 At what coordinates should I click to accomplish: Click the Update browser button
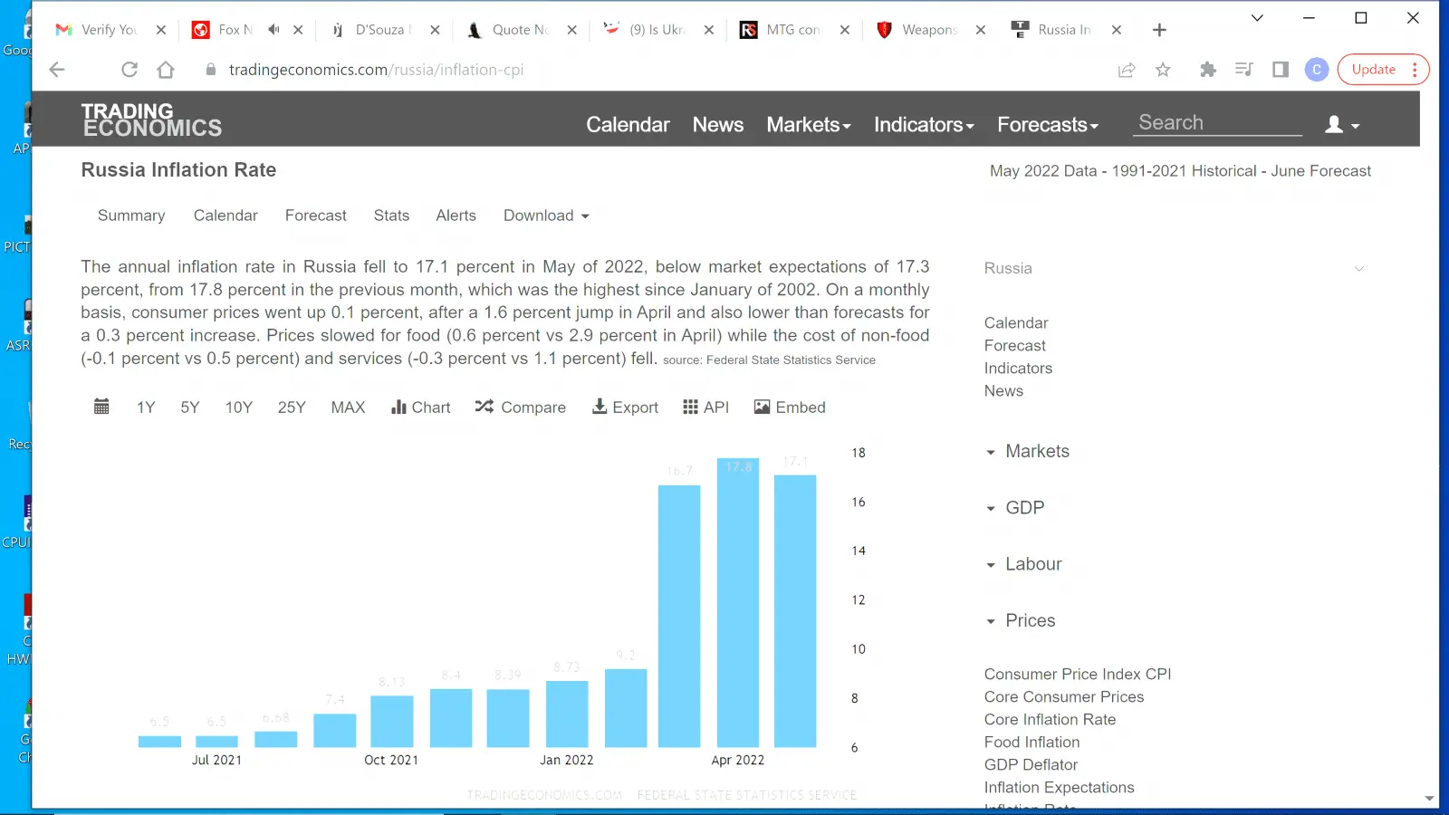point(1373,70)
